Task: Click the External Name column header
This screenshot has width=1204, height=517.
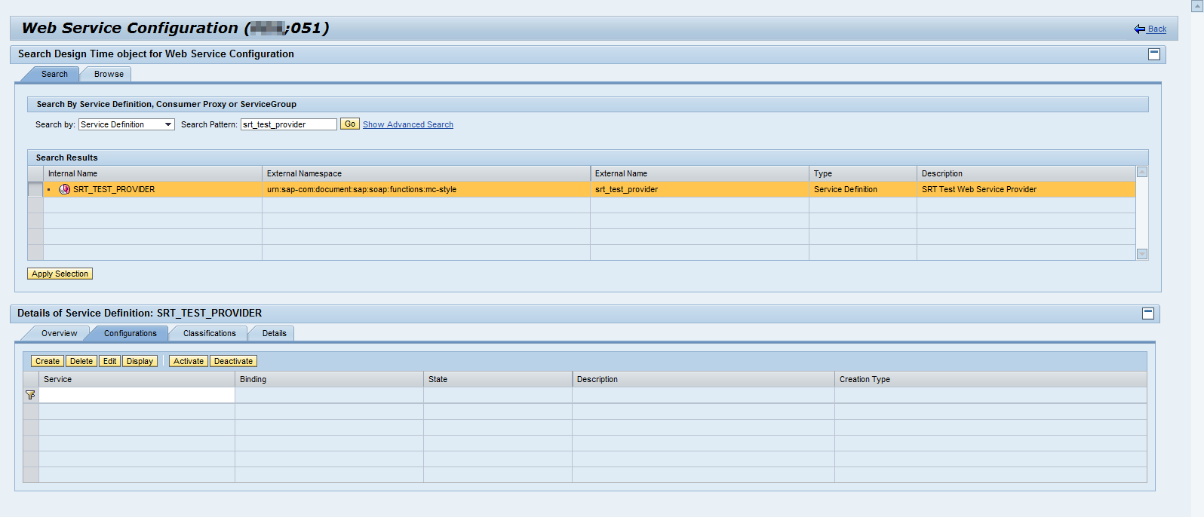Action: [699, 173]
